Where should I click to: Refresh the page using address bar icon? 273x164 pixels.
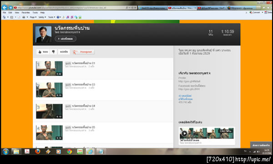[132, 8]
